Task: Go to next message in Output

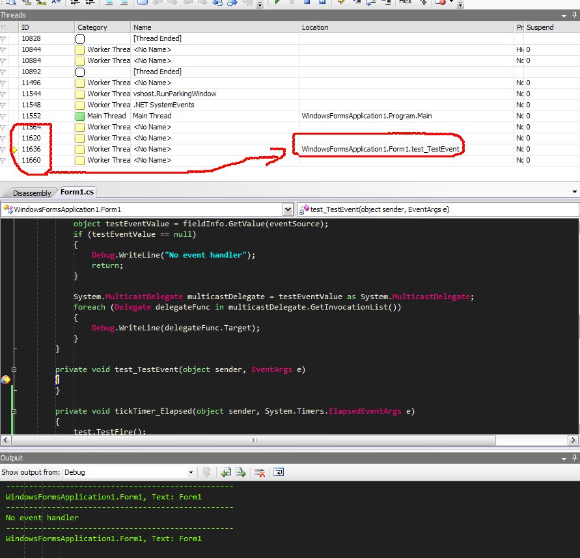Action: click(240, 472)
